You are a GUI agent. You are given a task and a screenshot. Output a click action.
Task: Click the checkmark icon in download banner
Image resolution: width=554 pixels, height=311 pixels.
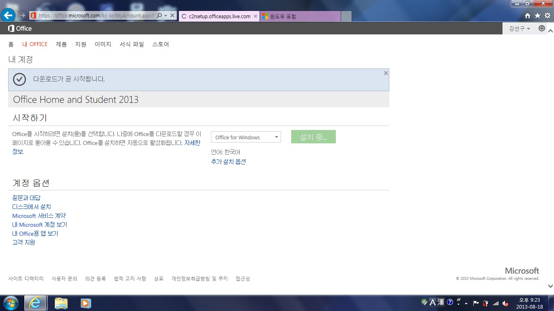tap(19, 79)
